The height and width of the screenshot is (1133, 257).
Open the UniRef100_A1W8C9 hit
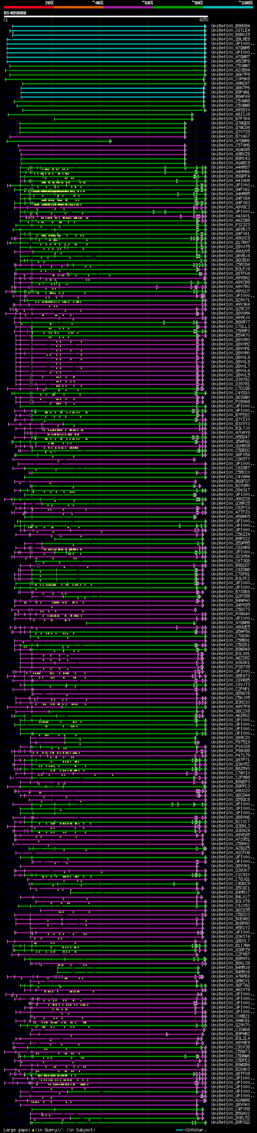(x=230, y=163)
